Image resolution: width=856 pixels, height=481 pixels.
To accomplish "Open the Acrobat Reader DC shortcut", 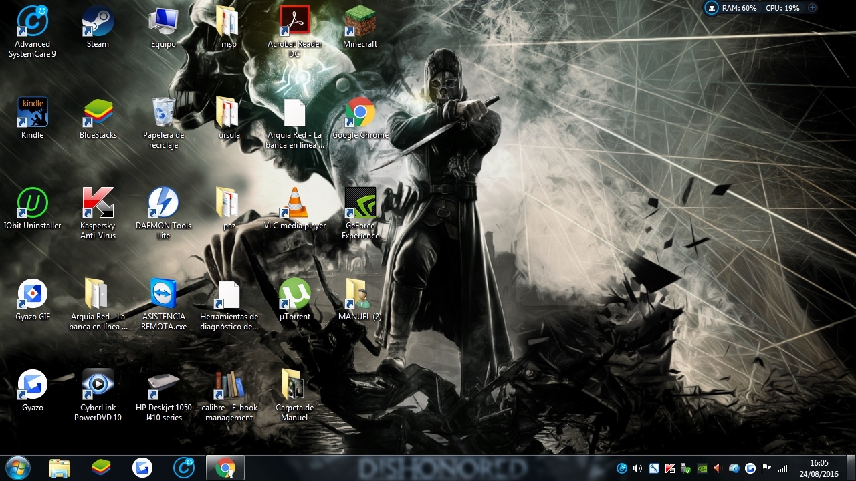I will click(x=294, y=32).
